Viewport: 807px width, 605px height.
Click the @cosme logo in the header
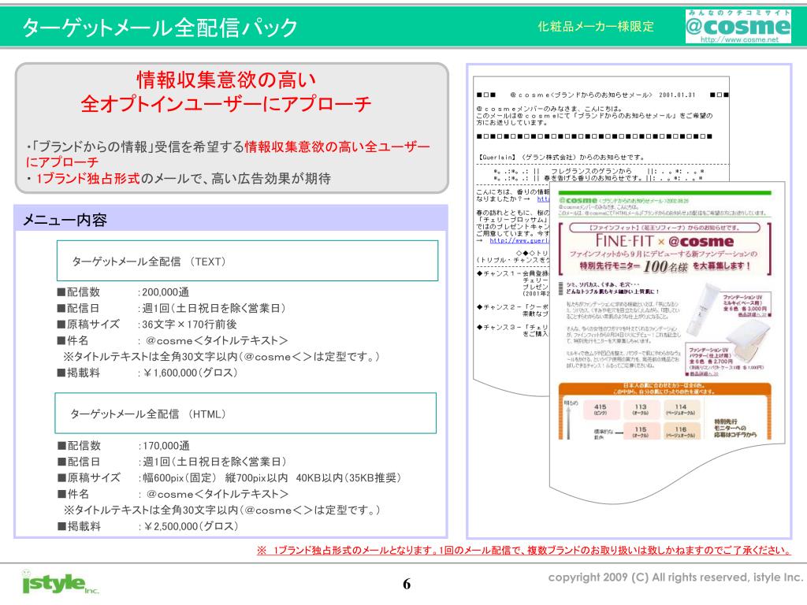tap(738, 25)
